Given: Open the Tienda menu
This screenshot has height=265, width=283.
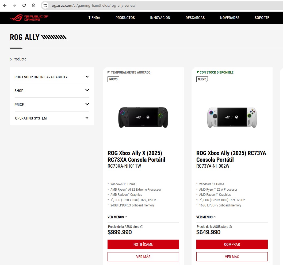Looking at the screenshot, I should pos(94,18).
